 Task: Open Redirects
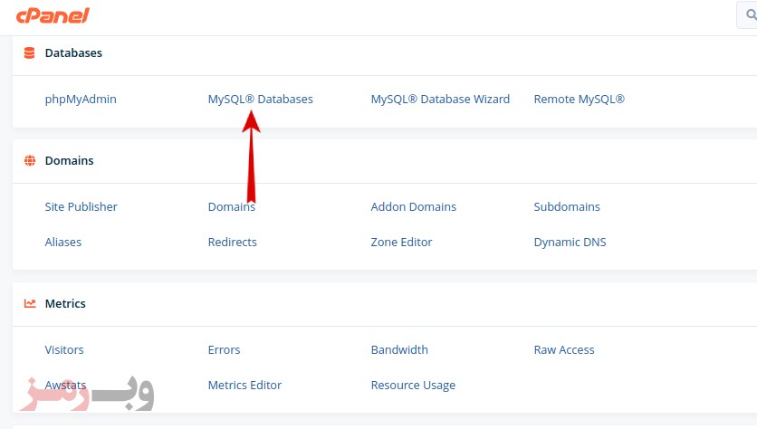click(232, 242)
